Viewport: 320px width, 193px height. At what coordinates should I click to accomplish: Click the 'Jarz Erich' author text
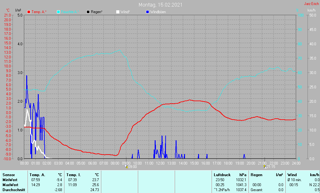point(312,4)
